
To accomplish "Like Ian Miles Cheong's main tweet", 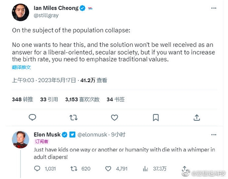I will (x=114, y=118).
